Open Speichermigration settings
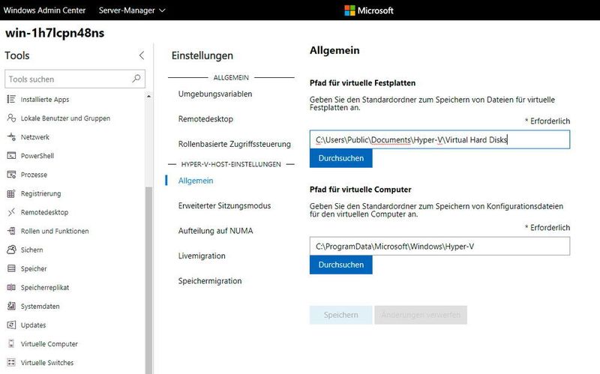The height and width of the screenshot is (374, 600). 210,281
